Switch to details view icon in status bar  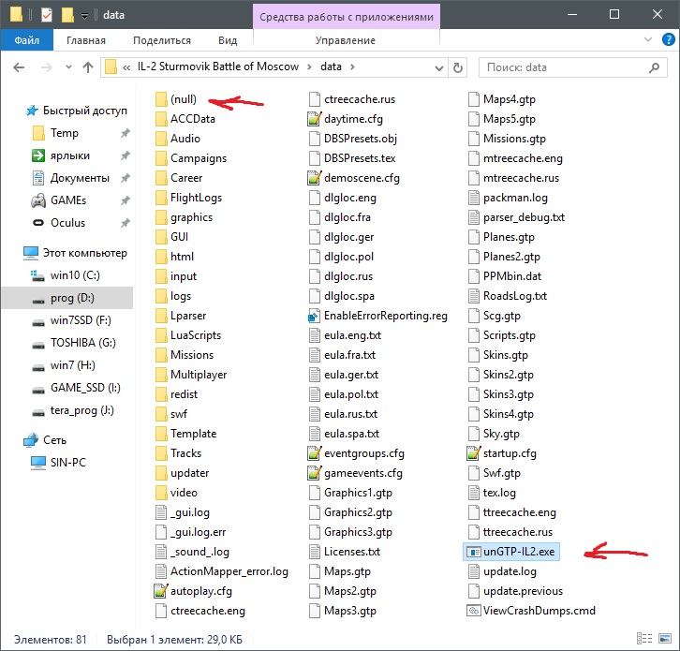(x=644, y=639)
